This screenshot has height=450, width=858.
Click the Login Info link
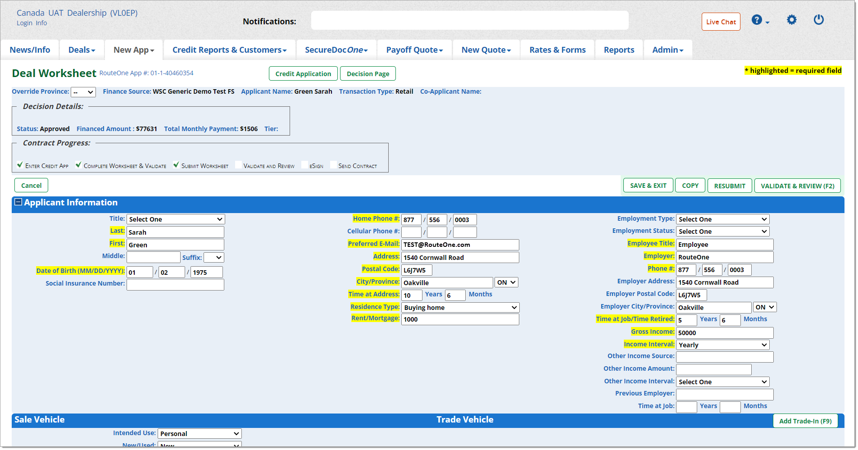(x=32, y=23)
